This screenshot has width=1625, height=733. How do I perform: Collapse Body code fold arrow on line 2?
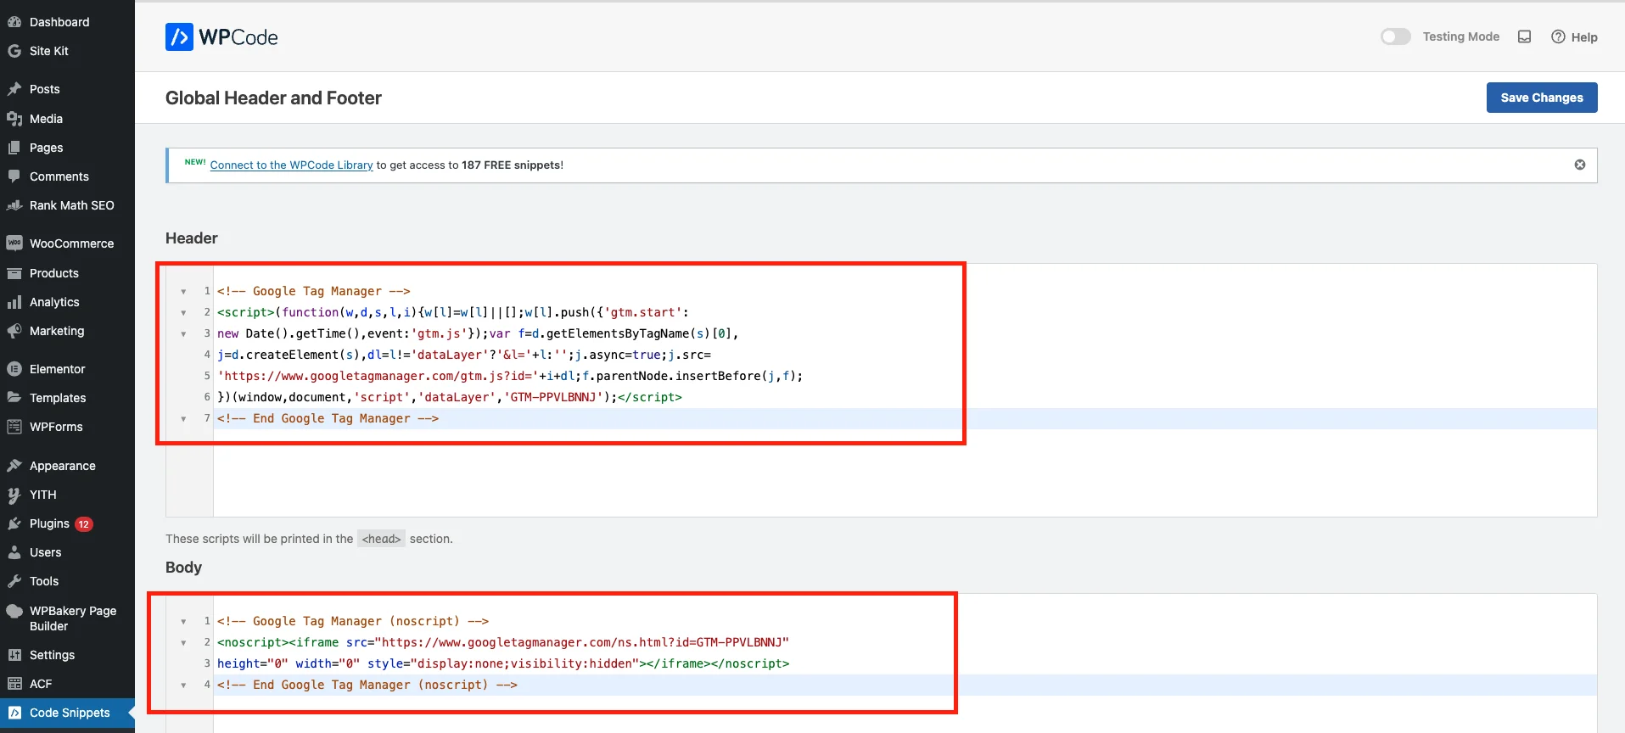pos(183,642)
